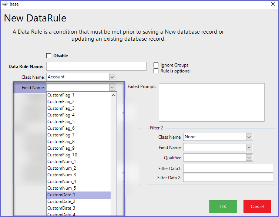Click into the Data Rule Name field
The height and width of the screenshot is (217, 279).
(x=96, y=66)
